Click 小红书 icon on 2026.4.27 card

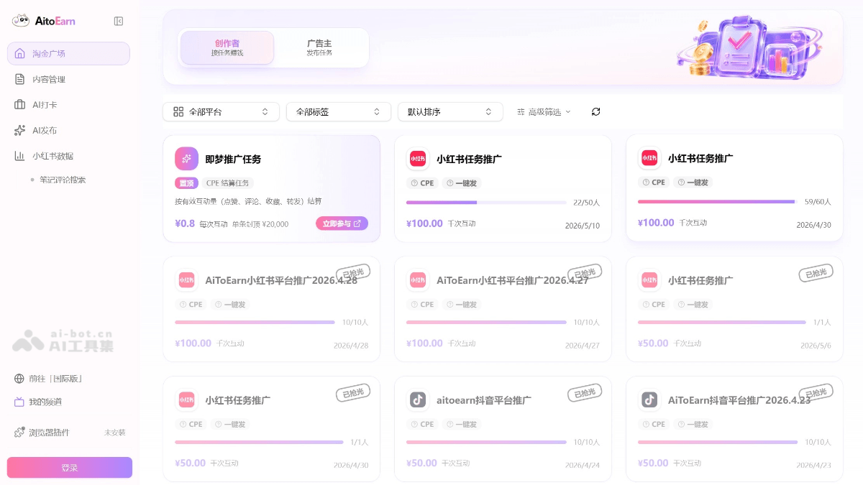[418, 280]
